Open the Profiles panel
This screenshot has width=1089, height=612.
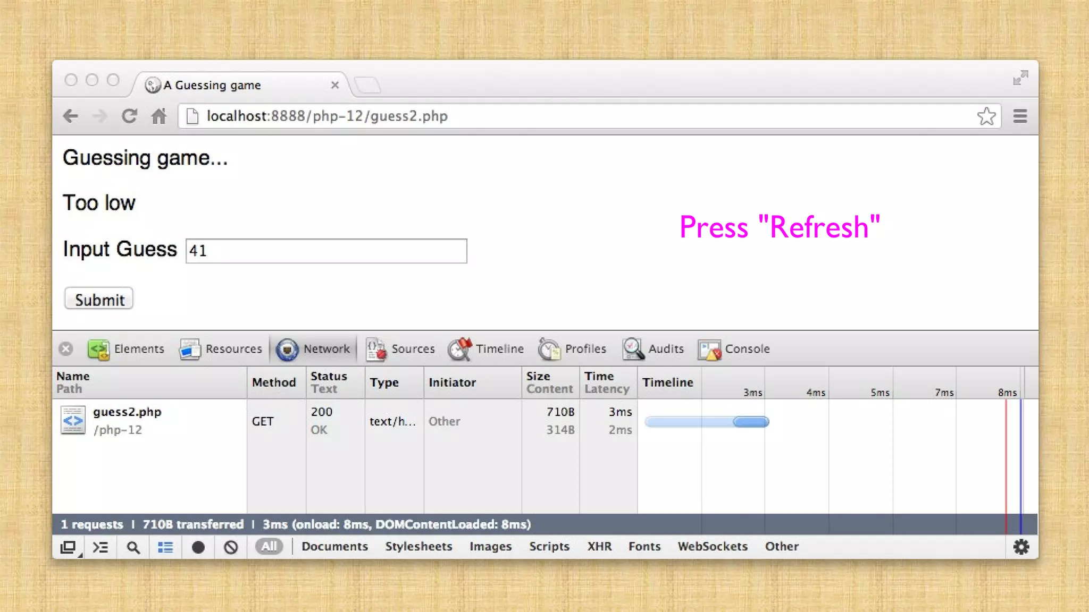coord(572,349)
